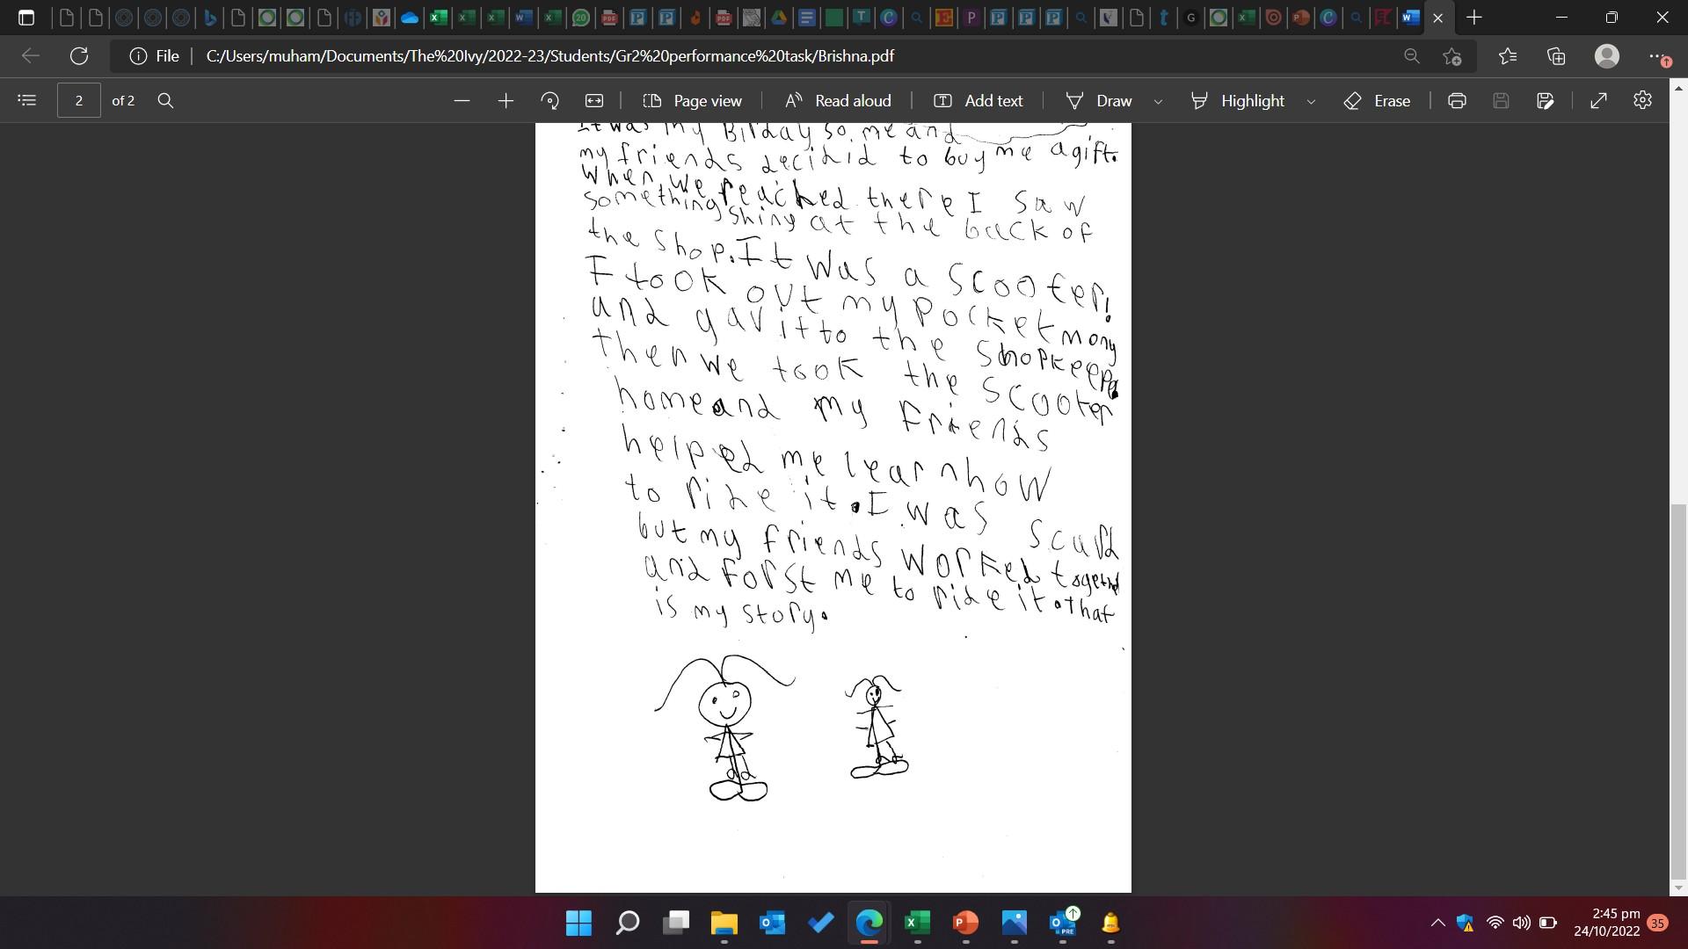Click the page number input field
The width and height of the screenshot is (1688, 949).
[x=78, y=100]
